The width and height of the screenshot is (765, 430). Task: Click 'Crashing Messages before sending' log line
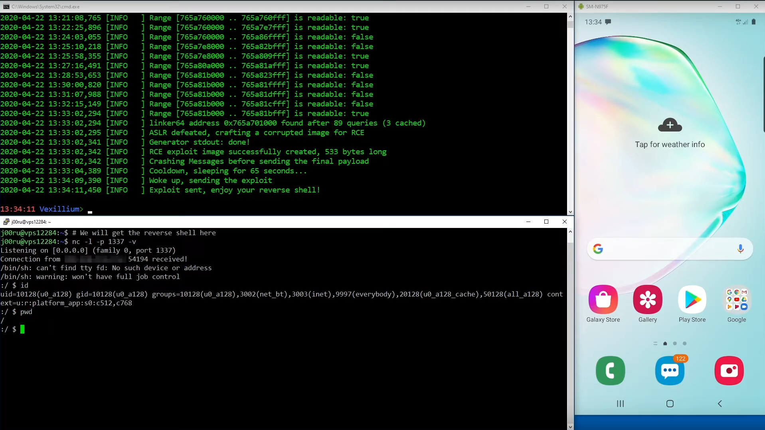[x=259, y=161]
